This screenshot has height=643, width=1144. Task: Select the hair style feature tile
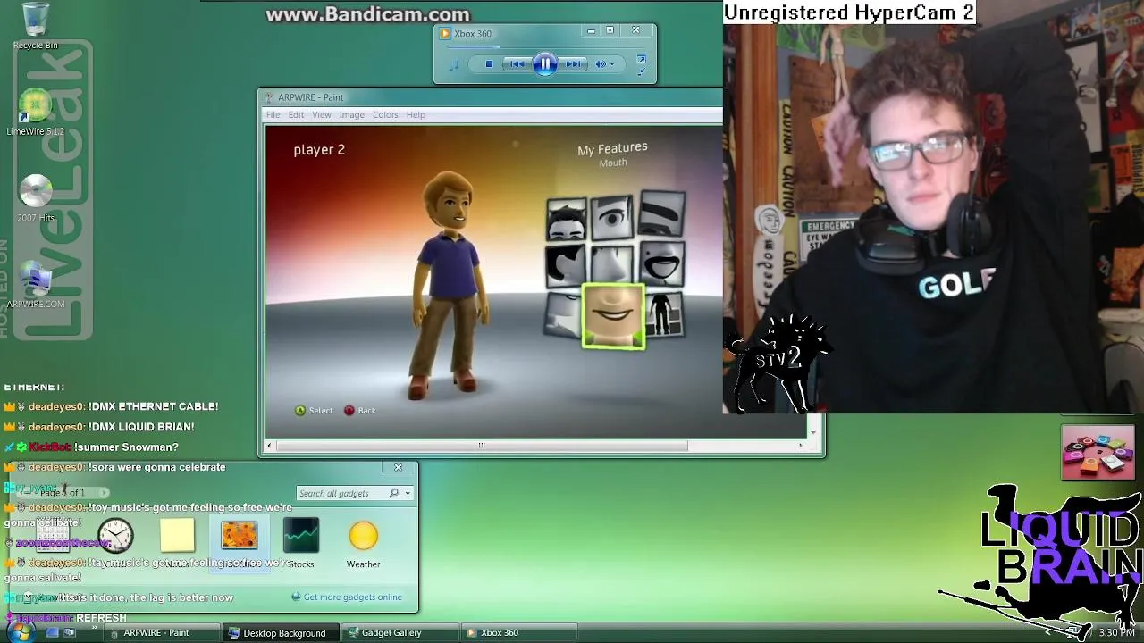pyautogui.click(x=567, y=220)
